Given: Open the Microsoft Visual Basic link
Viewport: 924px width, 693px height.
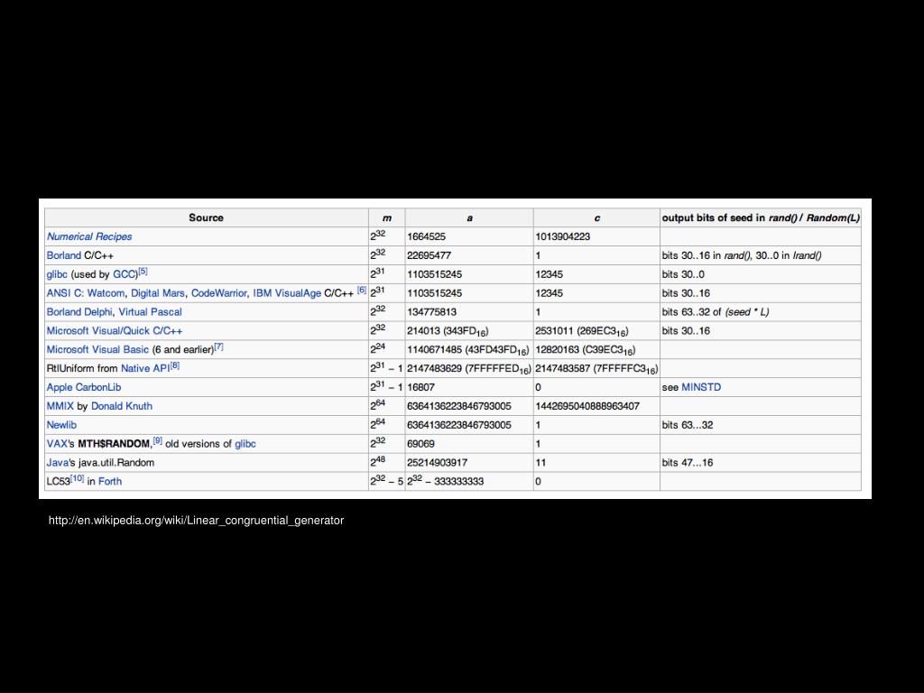Looking at the screenshot, I should pyautogui.click(x=97, y=350).
